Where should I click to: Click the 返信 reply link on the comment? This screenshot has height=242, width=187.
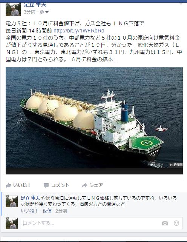tap(47, 211)
